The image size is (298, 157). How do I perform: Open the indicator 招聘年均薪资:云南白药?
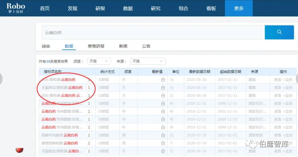coord(60,135)
